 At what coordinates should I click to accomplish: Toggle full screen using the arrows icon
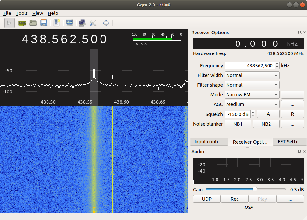pos(106,23)
